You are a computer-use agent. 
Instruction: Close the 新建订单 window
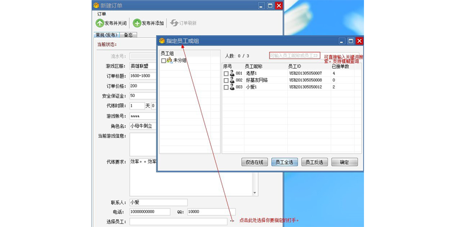(279, 6)
